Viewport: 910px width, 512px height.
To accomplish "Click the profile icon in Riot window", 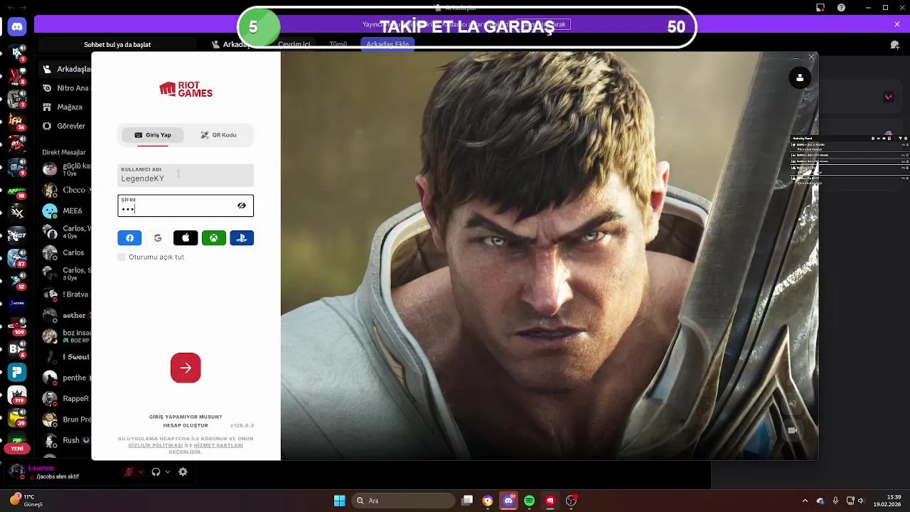I will tap(800, 78).
